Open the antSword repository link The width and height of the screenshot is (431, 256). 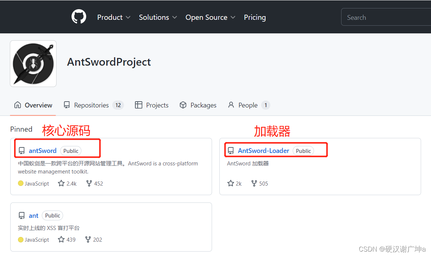(43, 151)
